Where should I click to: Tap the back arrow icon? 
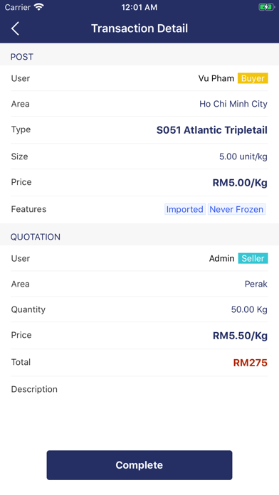pos(15,28)
